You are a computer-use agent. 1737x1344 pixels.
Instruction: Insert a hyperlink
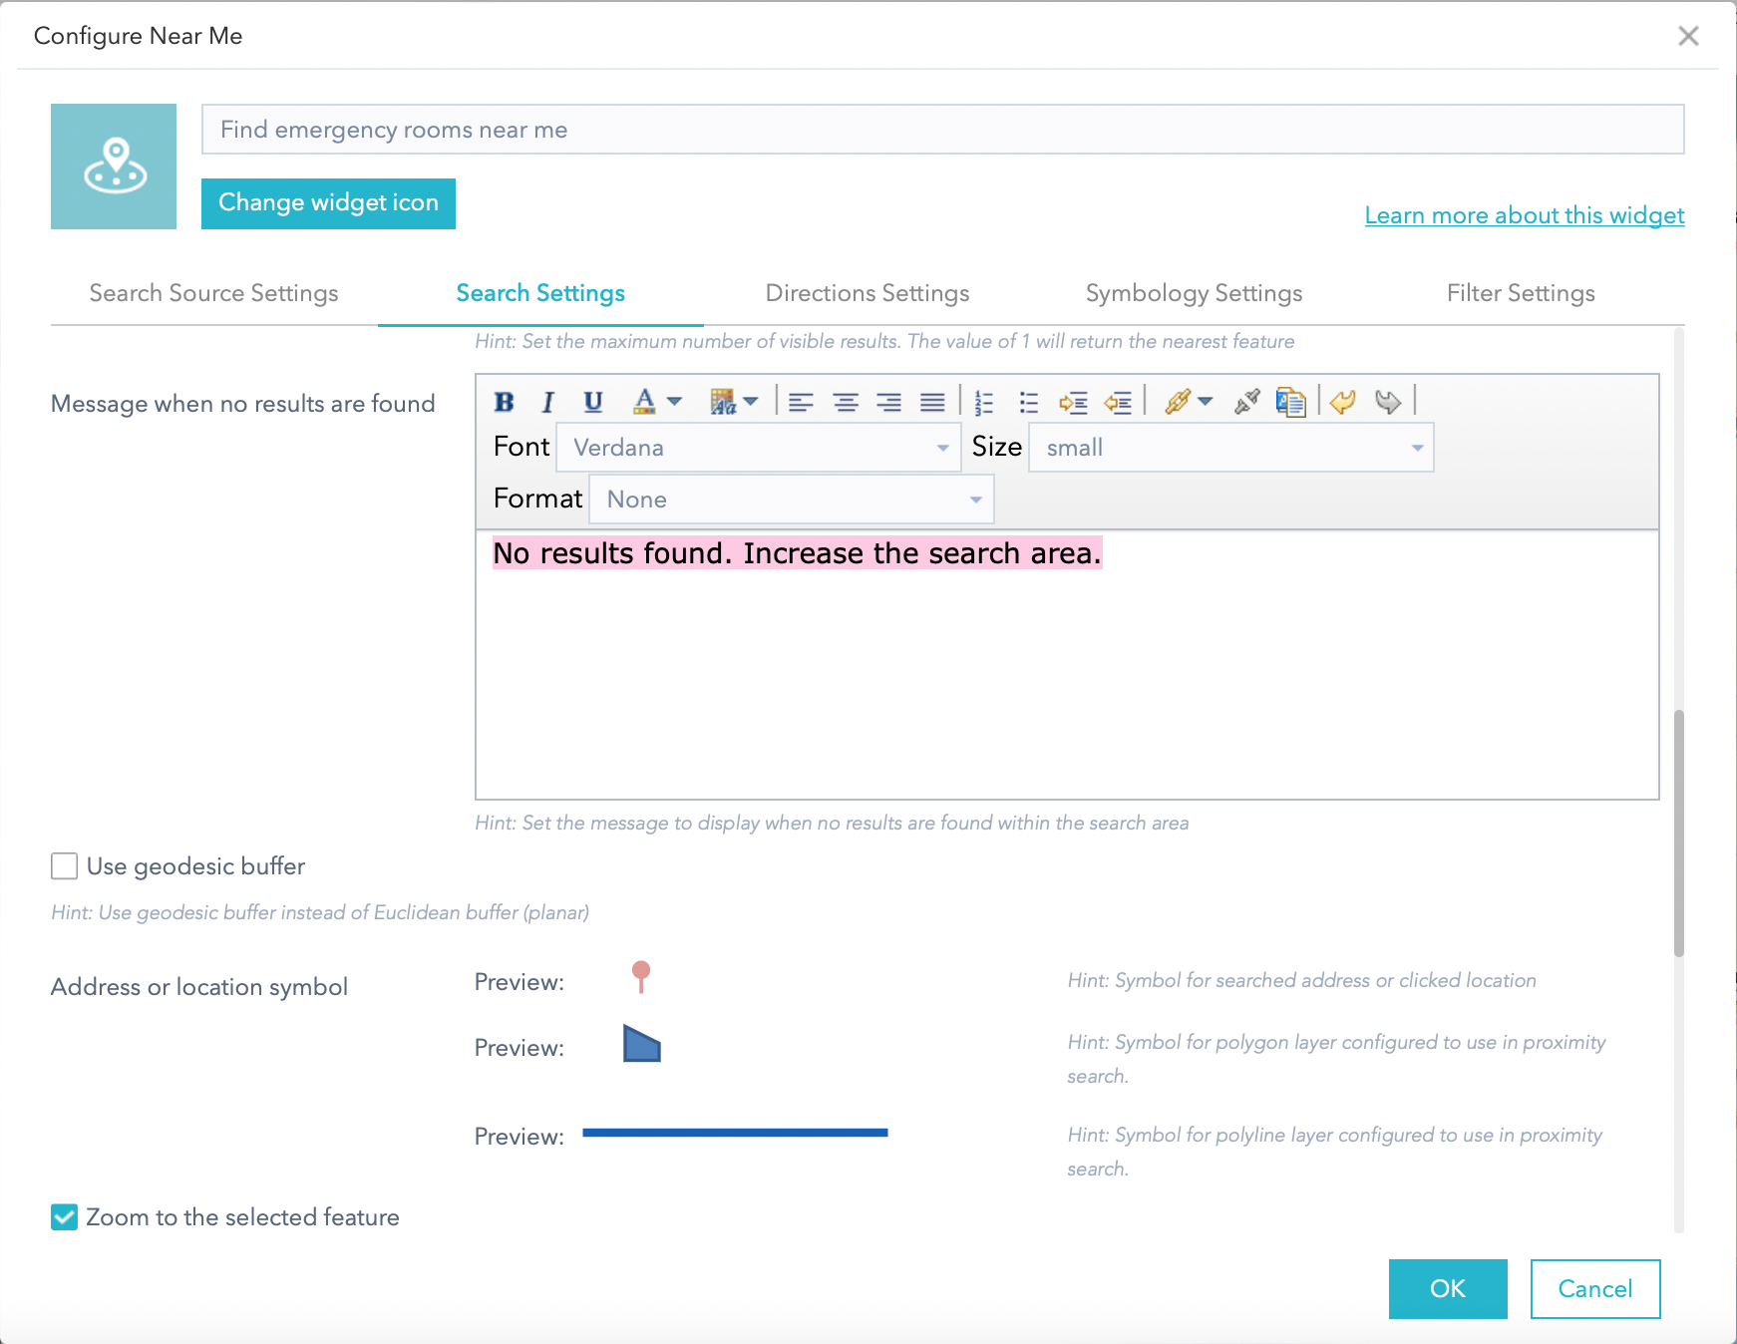click(x=1178, y=402)
